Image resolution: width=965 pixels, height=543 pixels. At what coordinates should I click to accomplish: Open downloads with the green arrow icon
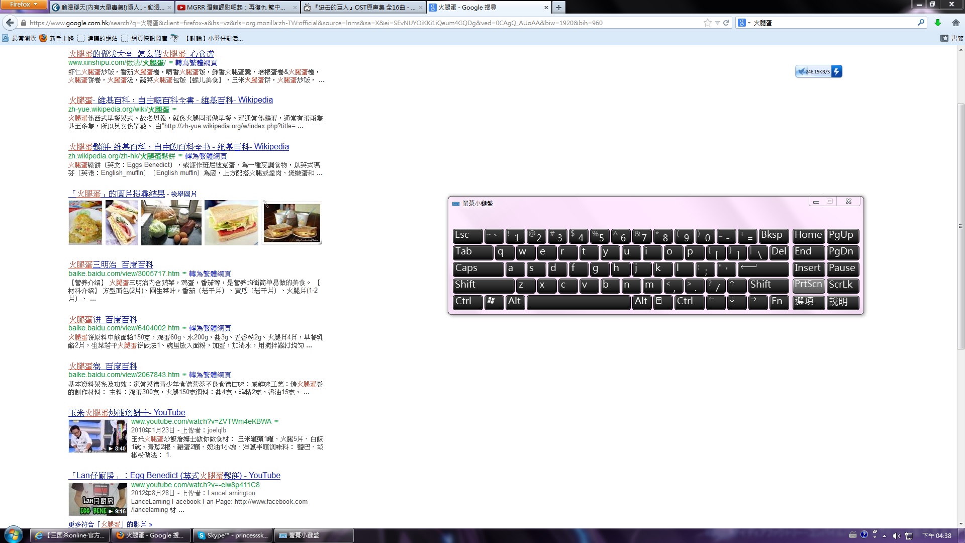tap(937, 23)
